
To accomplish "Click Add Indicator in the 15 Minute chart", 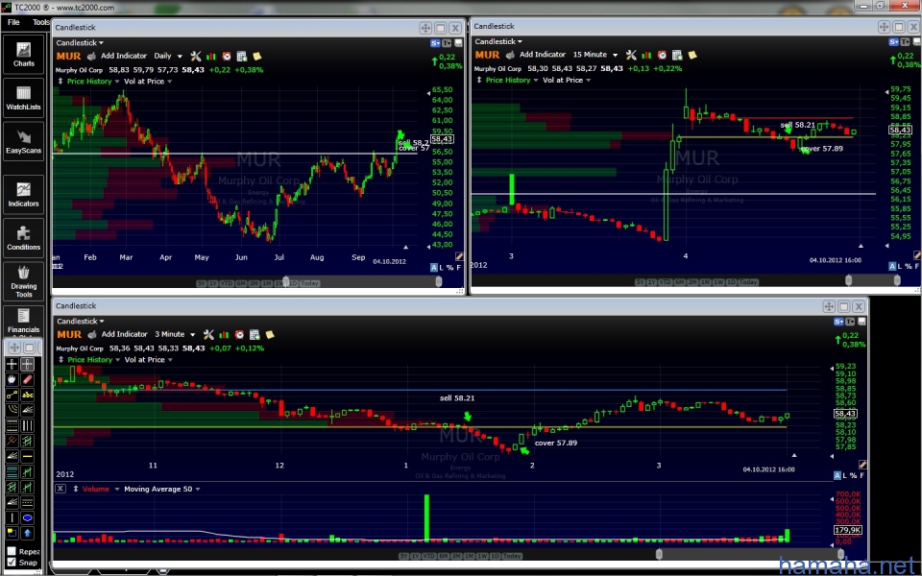I will tap(543, 55).
